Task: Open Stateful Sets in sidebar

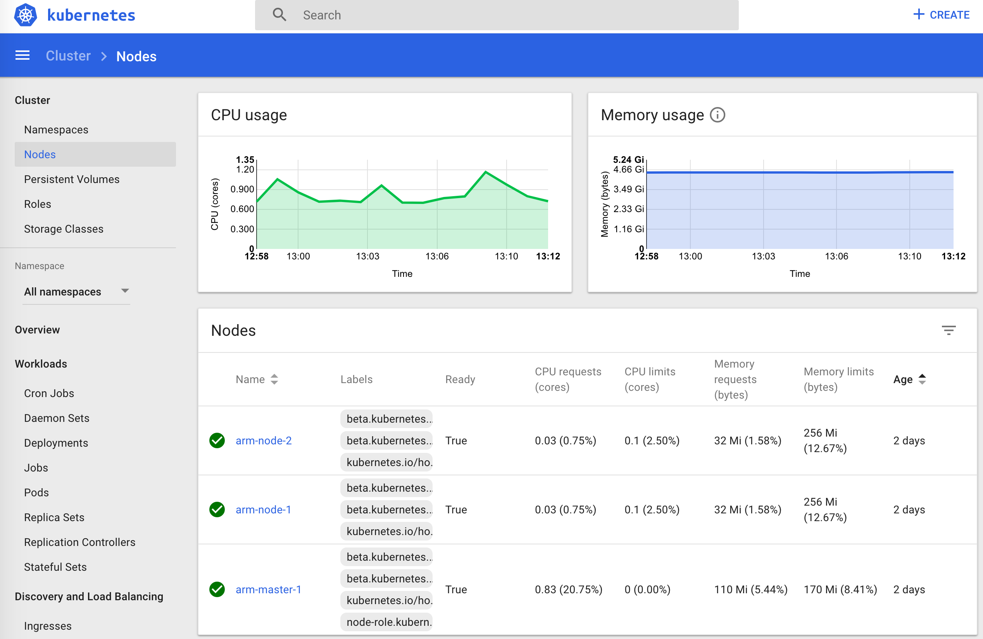Action: point(55,566)
